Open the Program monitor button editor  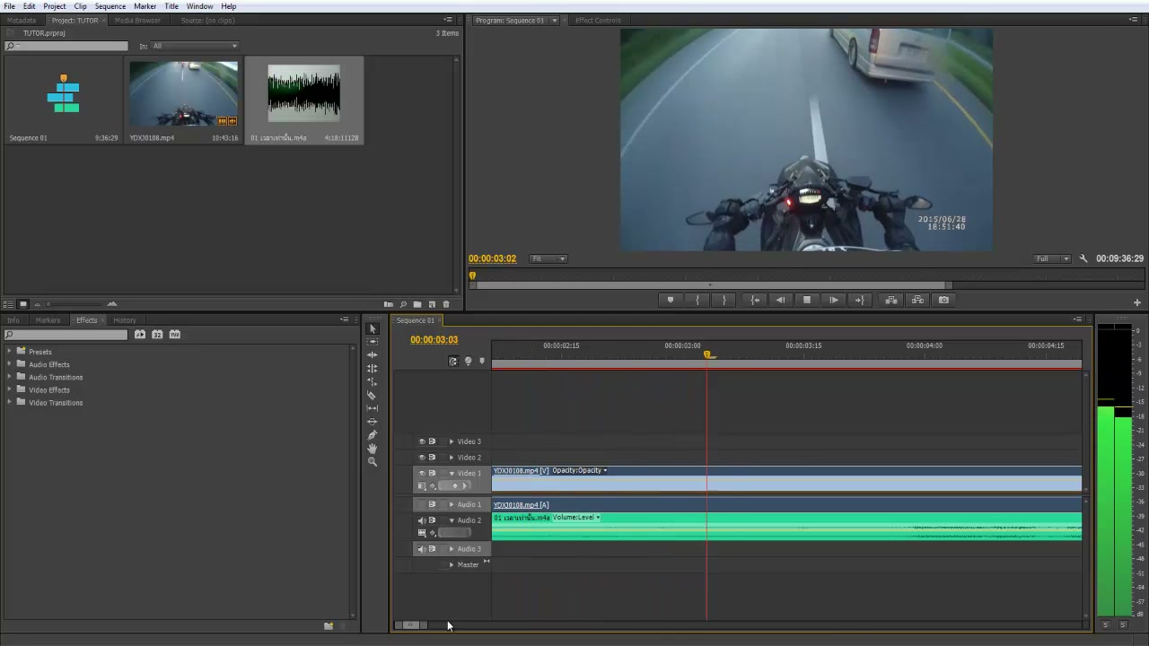[1137, 302]
